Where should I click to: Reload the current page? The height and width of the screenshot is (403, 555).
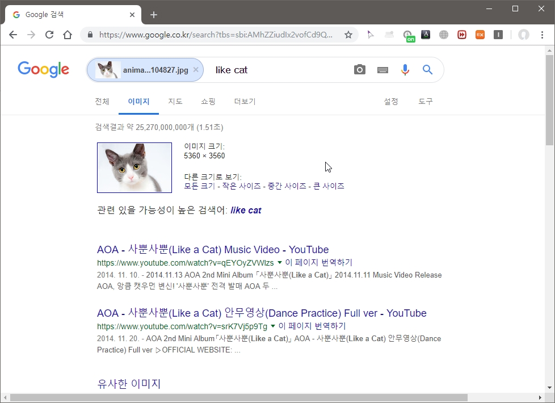coord(49,35)
